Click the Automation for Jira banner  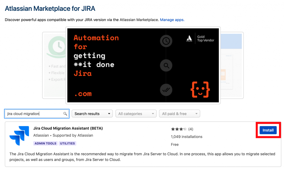[x=143, y=65]
